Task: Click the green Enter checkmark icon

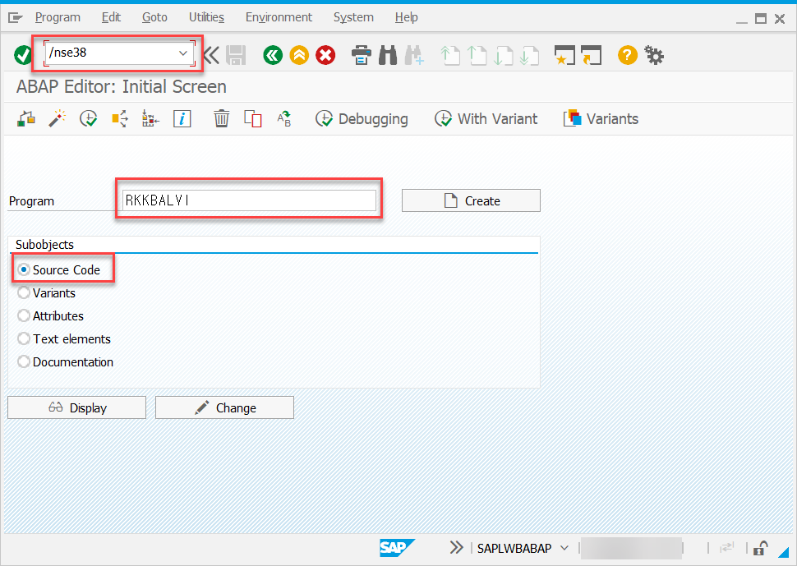Action: pos(23,55)
